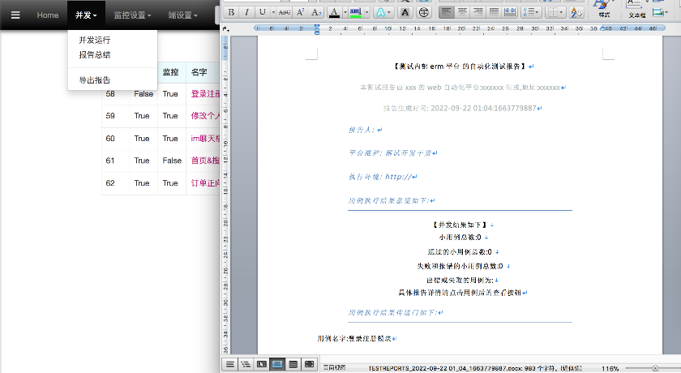This screenshot has width=681, height=373.
Task: Apply black font color
Action: click(x=334, y=12)
